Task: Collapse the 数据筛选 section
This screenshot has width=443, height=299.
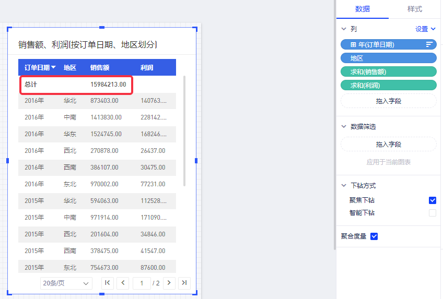Action: 344,126
